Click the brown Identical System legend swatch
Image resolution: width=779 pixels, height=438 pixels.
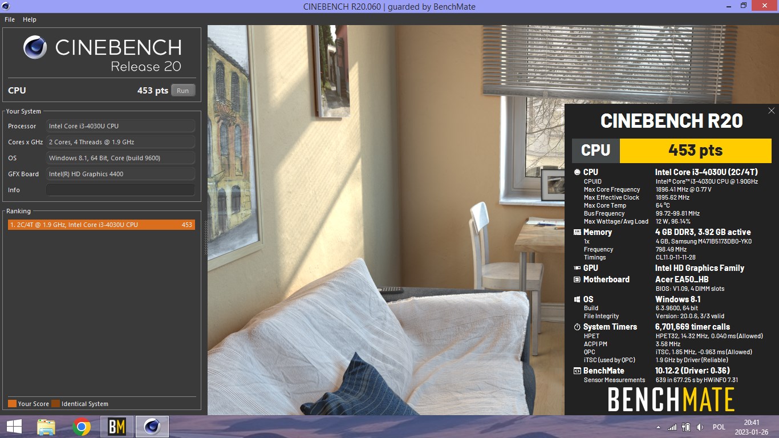pyautogui.click(x=55, y=404)
